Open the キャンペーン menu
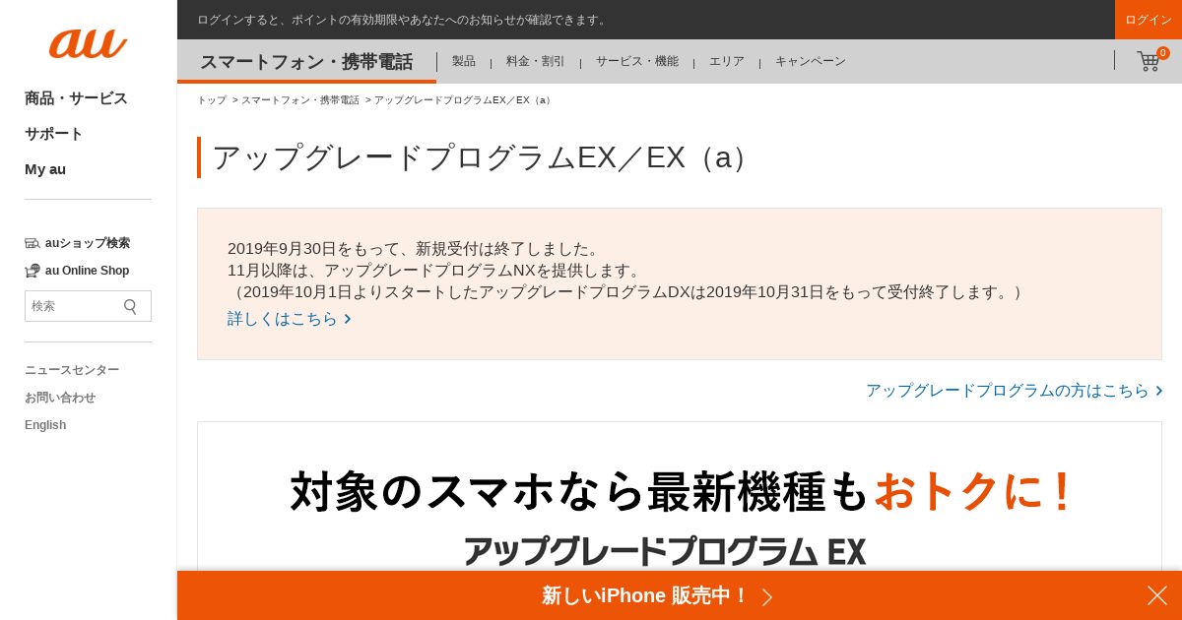Viewport: 1182px width, 620px height. (x=811, y=61)
